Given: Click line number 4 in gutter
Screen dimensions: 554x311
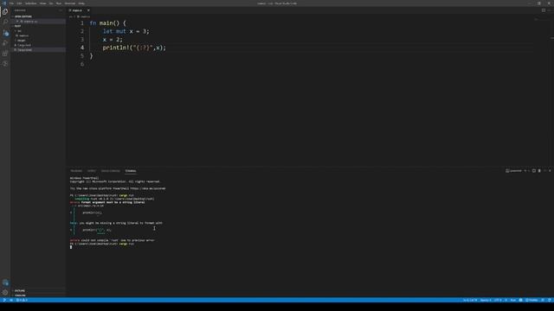Looking at the screenshot, I should 82,48.
